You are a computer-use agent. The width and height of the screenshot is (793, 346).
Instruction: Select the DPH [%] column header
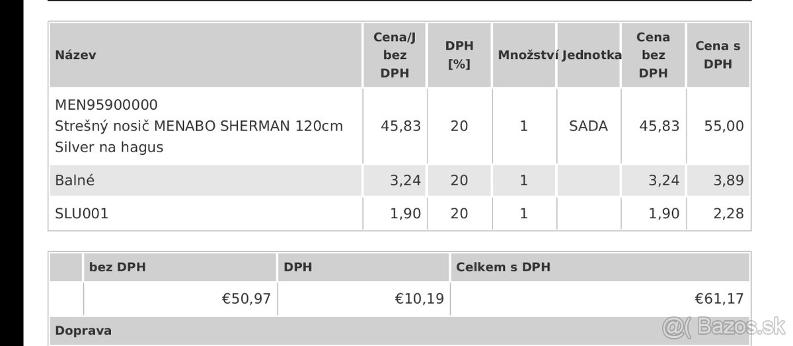(459, 56)
